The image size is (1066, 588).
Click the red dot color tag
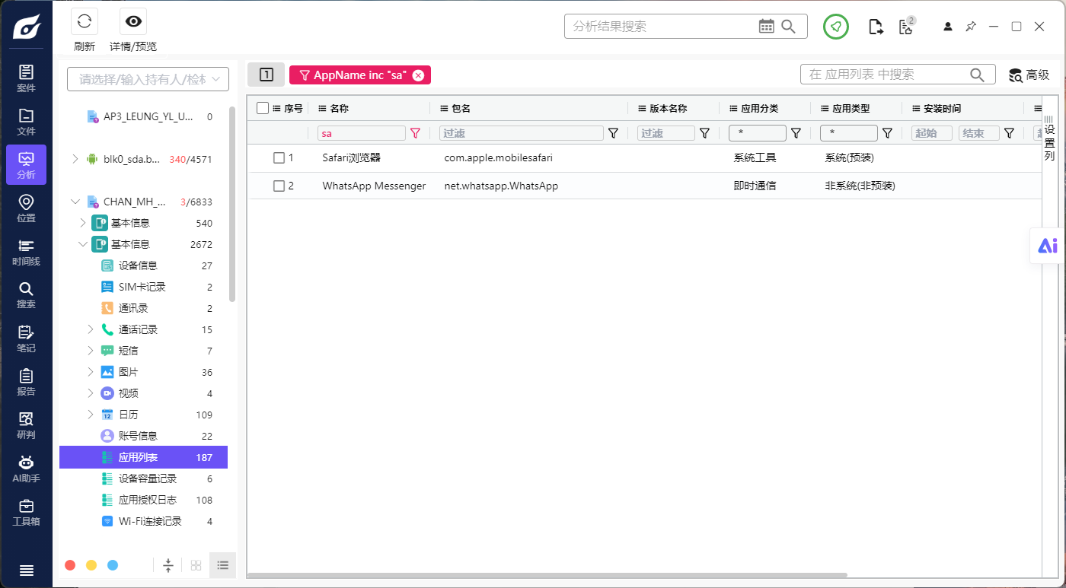(x=70, y=565)
